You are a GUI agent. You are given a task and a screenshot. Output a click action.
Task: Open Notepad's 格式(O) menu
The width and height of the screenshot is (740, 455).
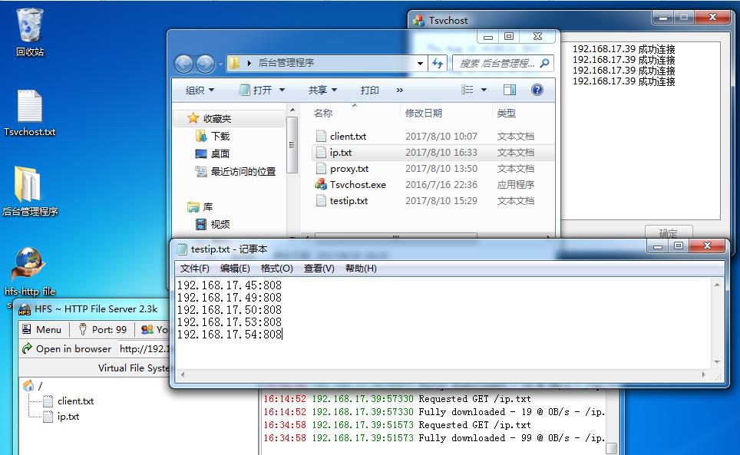[276, 269]
